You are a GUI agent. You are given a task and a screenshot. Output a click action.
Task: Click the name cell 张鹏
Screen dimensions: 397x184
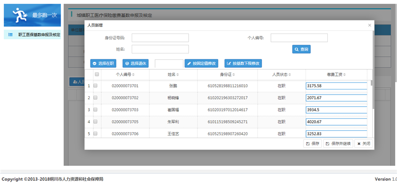pyautogui.click(x=173, y=86)
